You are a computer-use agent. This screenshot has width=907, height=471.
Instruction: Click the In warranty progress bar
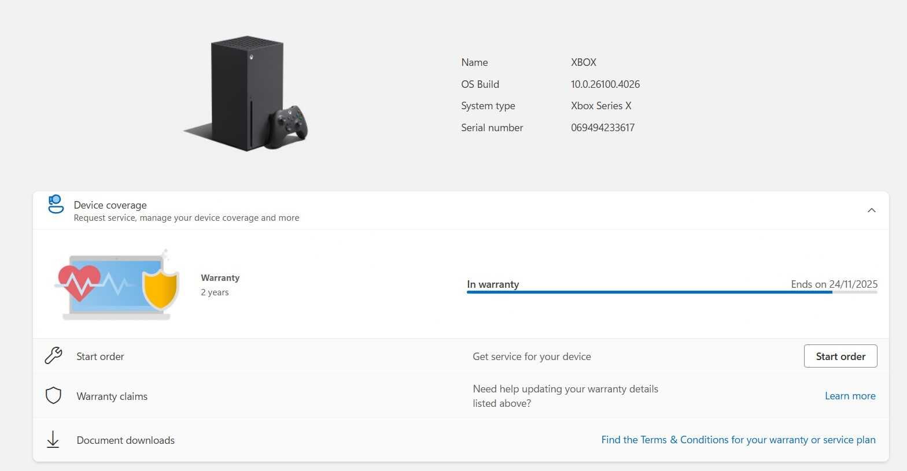pos(672,292)
